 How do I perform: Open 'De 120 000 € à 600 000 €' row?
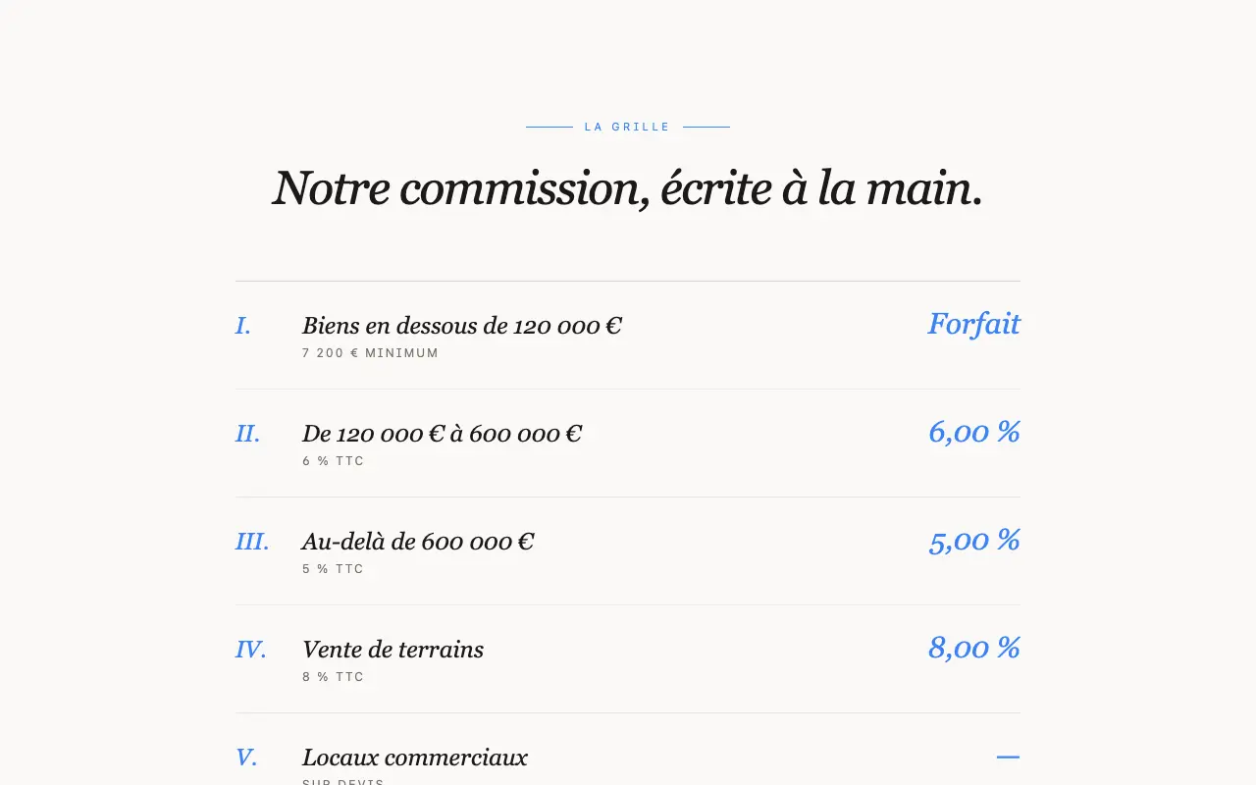pos(628,444)
